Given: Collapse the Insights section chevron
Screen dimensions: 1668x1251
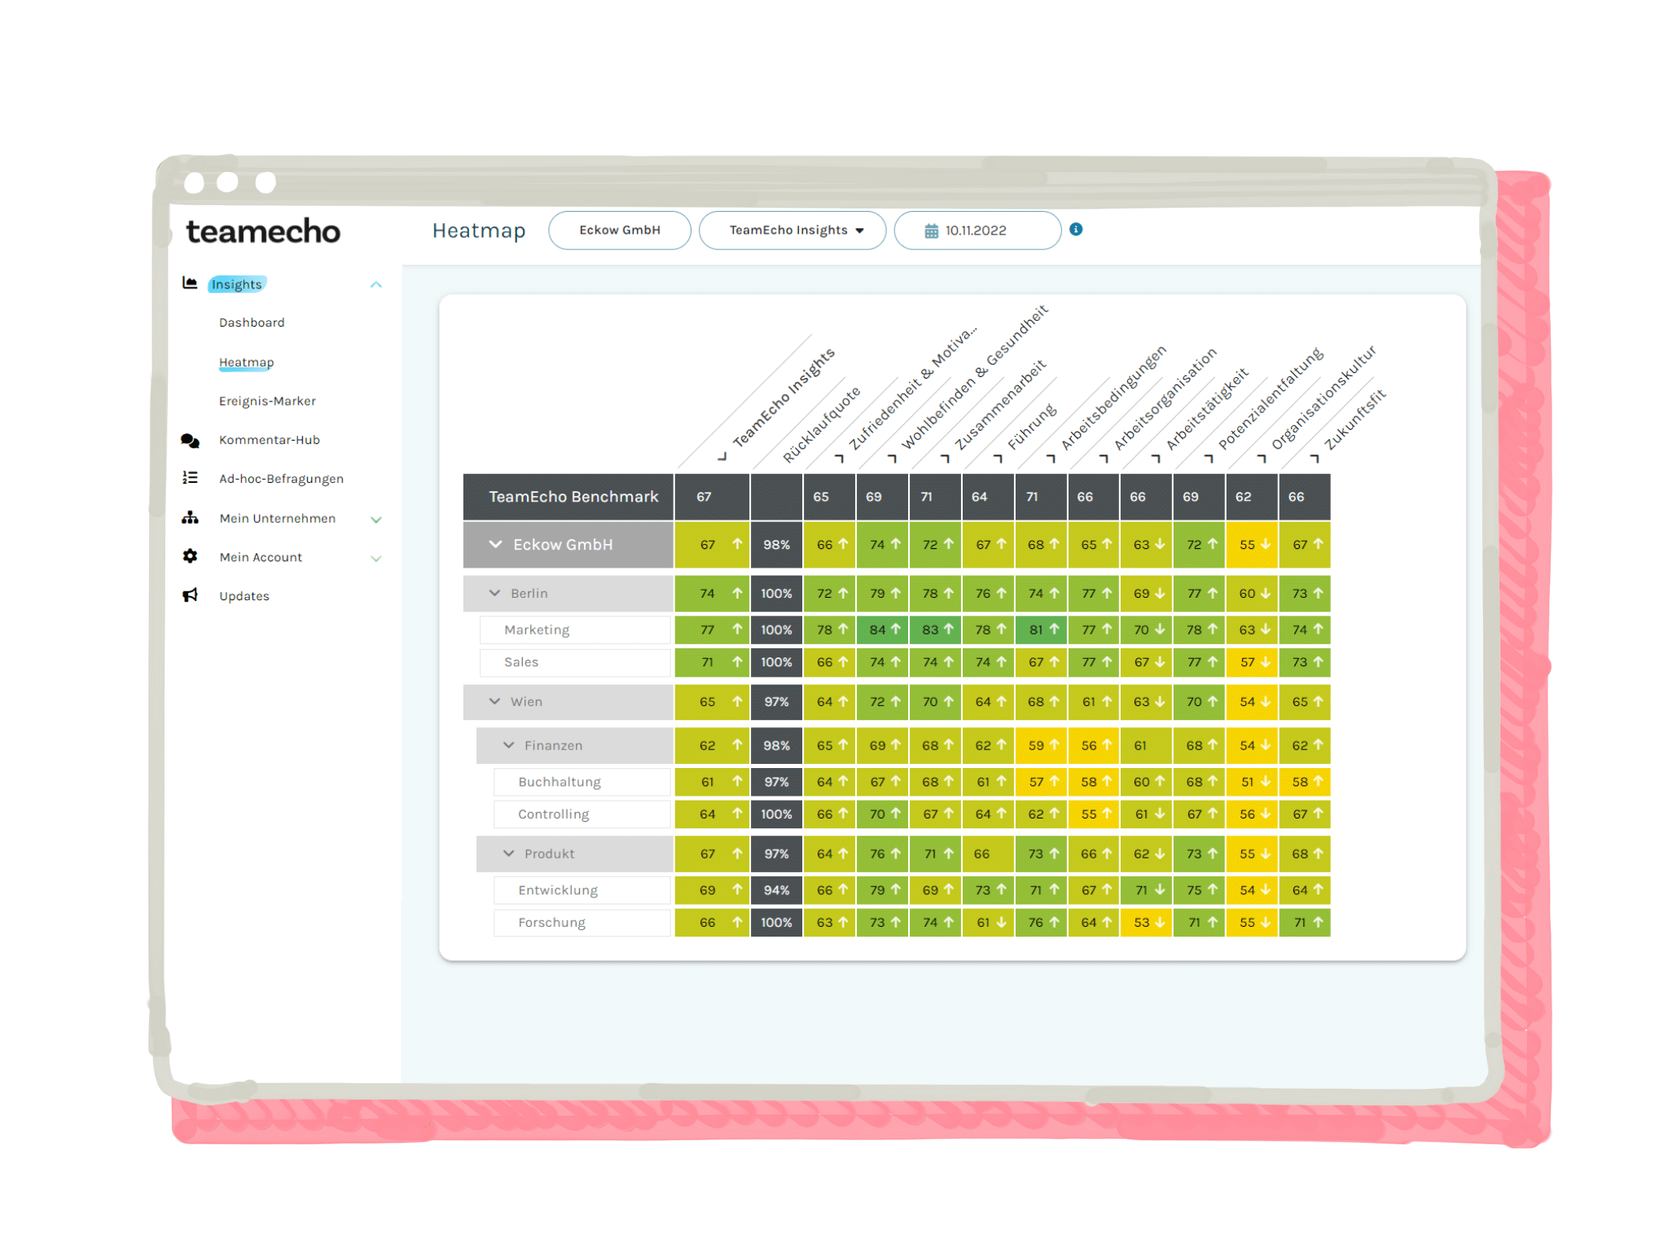Looking at the screenshot, I should click(x=376, y=284).
